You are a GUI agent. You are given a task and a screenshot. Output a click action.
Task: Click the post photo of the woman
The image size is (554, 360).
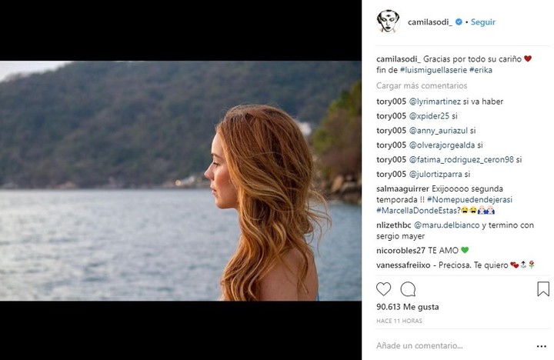tap(180, 181)
